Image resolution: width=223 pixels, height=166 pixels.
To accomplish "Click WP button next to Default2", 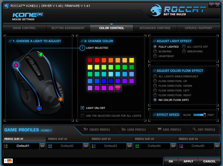I will [x=86, y=146].
